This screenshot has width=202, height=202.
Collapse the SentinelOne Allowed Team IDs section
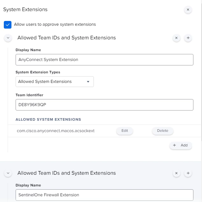8,173
